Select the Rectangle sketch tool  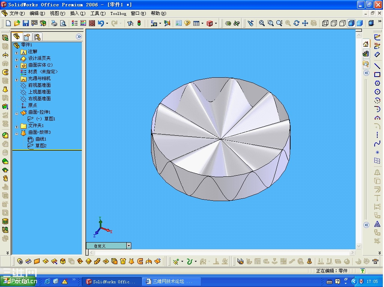coord(377,75)
